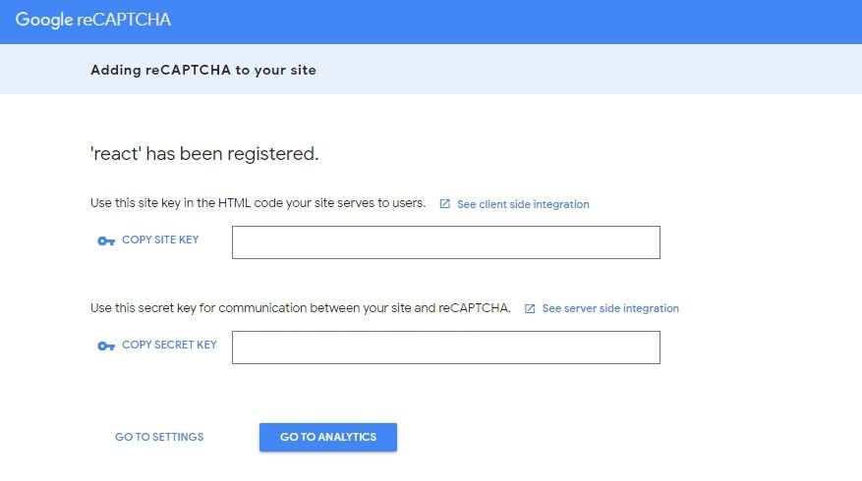Click the Adding reCAPTCHA to your site heading
Screen dimensions: 862x481
203,71
